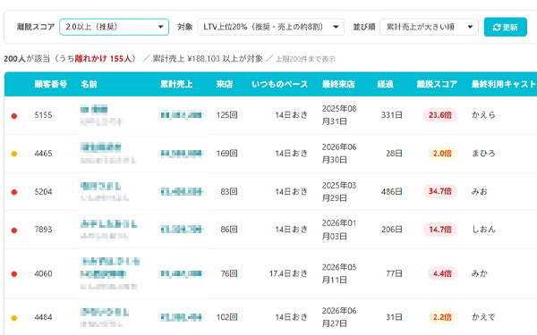This screenshot has height=335, width=537.
Task: Click the 経過 column header
Action: [385, 84]
